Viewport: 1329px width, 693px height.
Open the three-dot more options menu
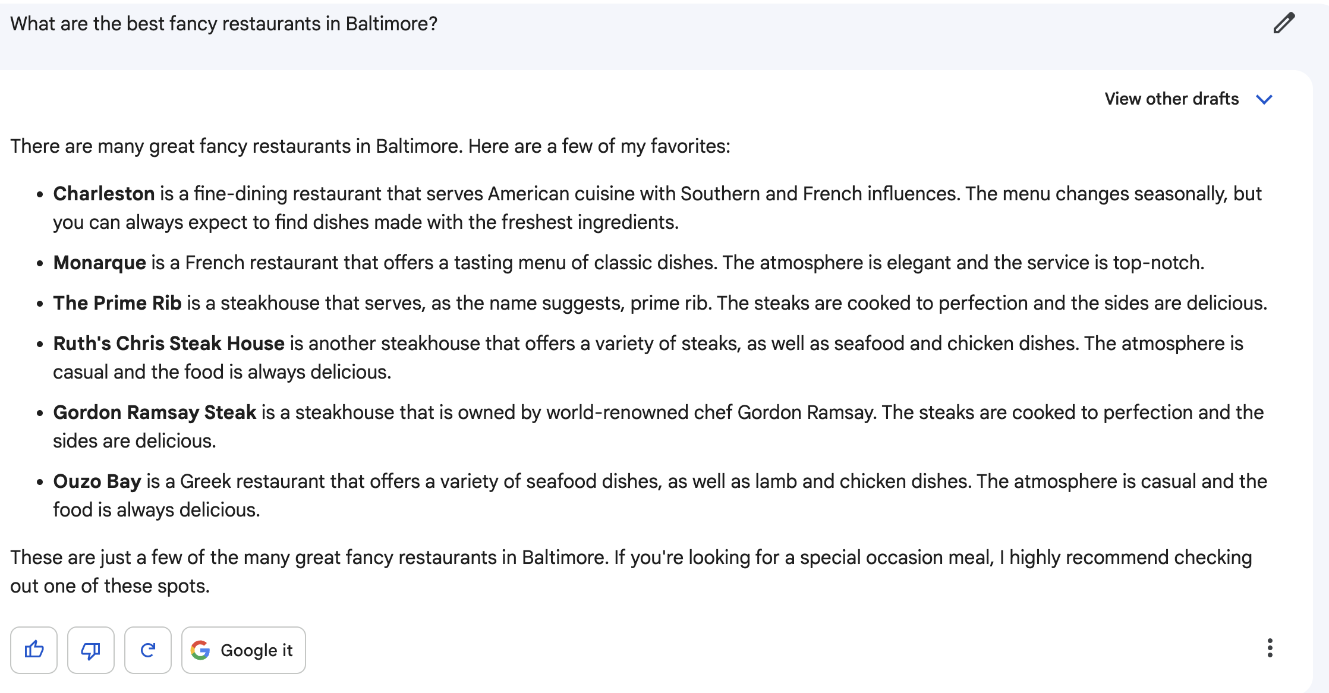[x=1270, y=648]
